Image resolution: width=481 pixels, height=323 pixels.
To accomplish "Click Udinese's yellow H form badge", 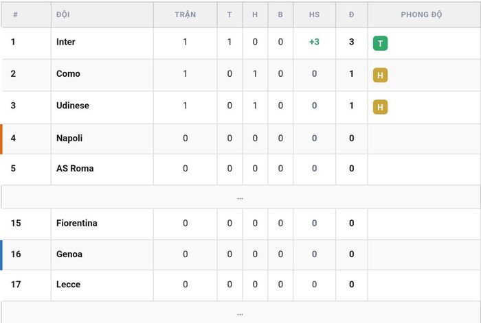I will pos(380,107).
